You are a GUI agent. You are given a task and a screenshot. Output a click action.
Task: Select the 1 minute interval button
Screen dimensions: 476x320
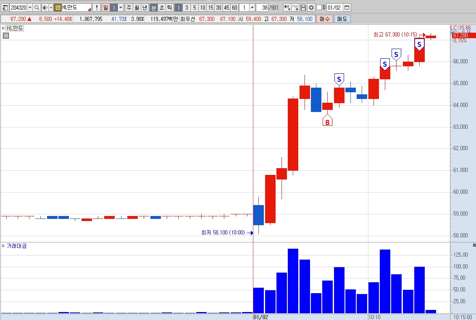click(x=179, y=8)
